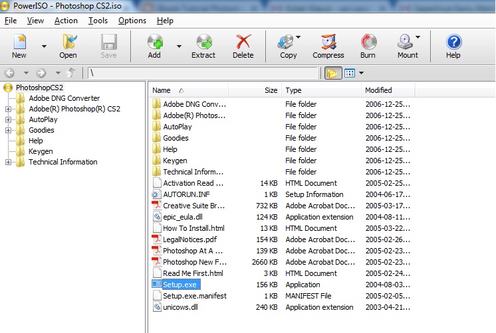Select Setup.exe application icon in list

[157, 284]
